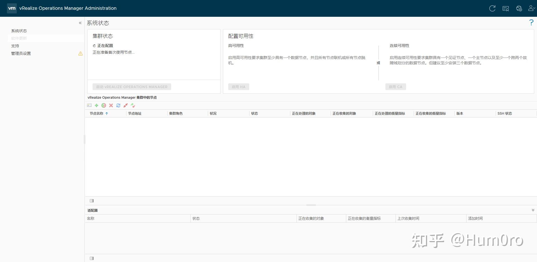Open the global settings globe icon

519,8
